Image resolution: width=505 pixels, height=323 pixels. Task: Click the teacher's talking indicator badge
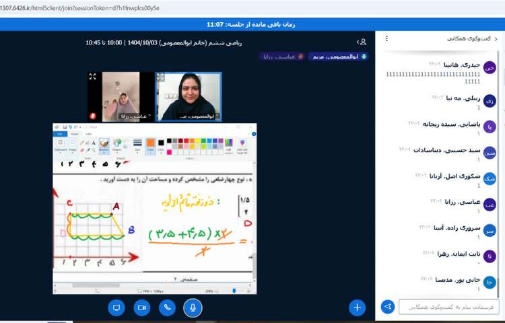(x=338, y=57)
